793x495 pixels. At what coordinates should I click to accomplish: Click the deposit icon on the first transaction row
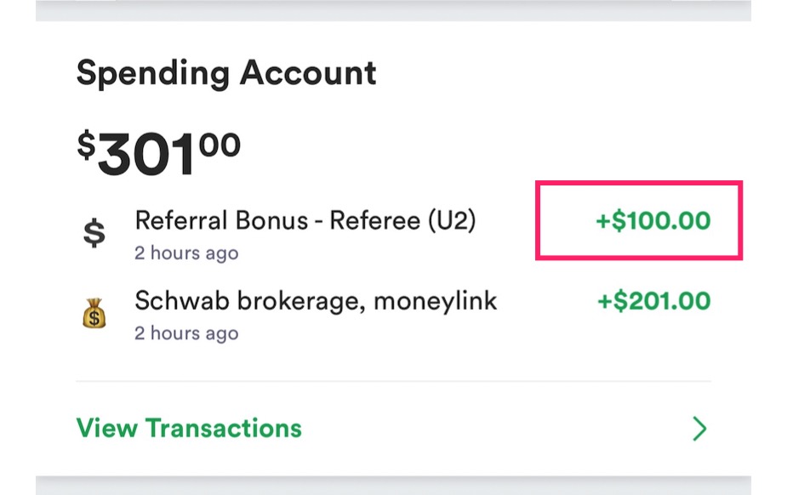[96, 231]
